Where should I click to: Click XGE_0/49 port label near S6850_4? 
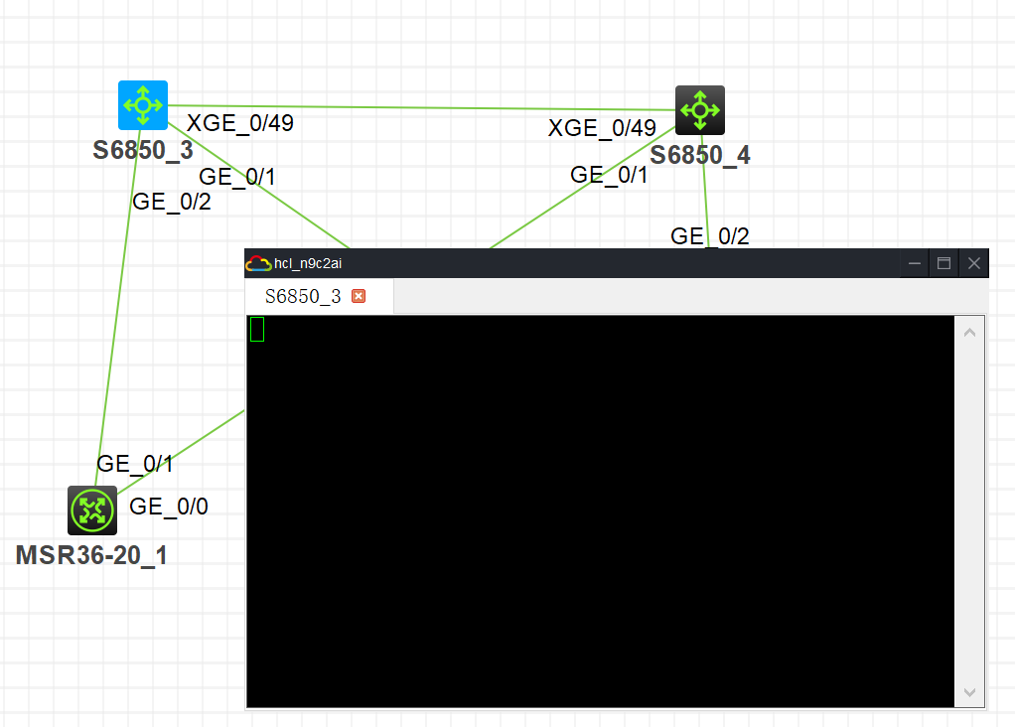[602, 128]
